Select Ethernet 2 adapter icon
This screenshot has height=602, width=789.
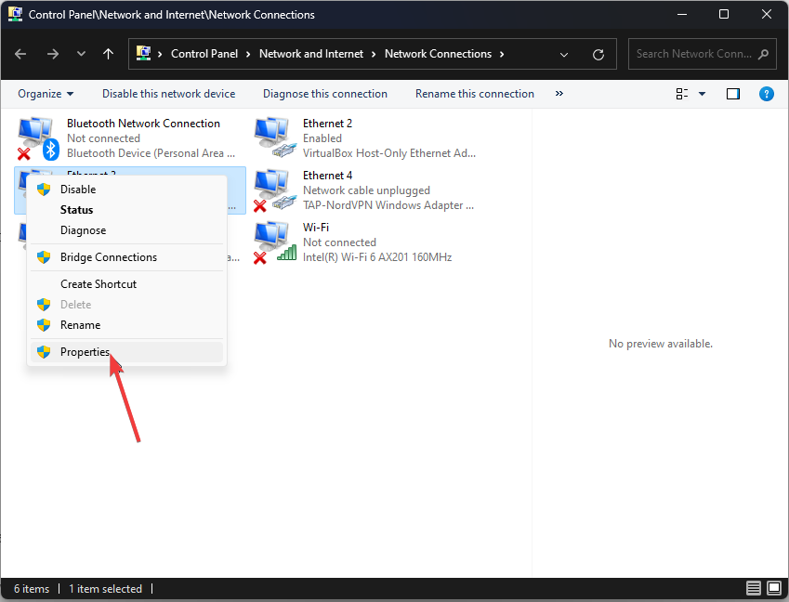click(275, 138)
